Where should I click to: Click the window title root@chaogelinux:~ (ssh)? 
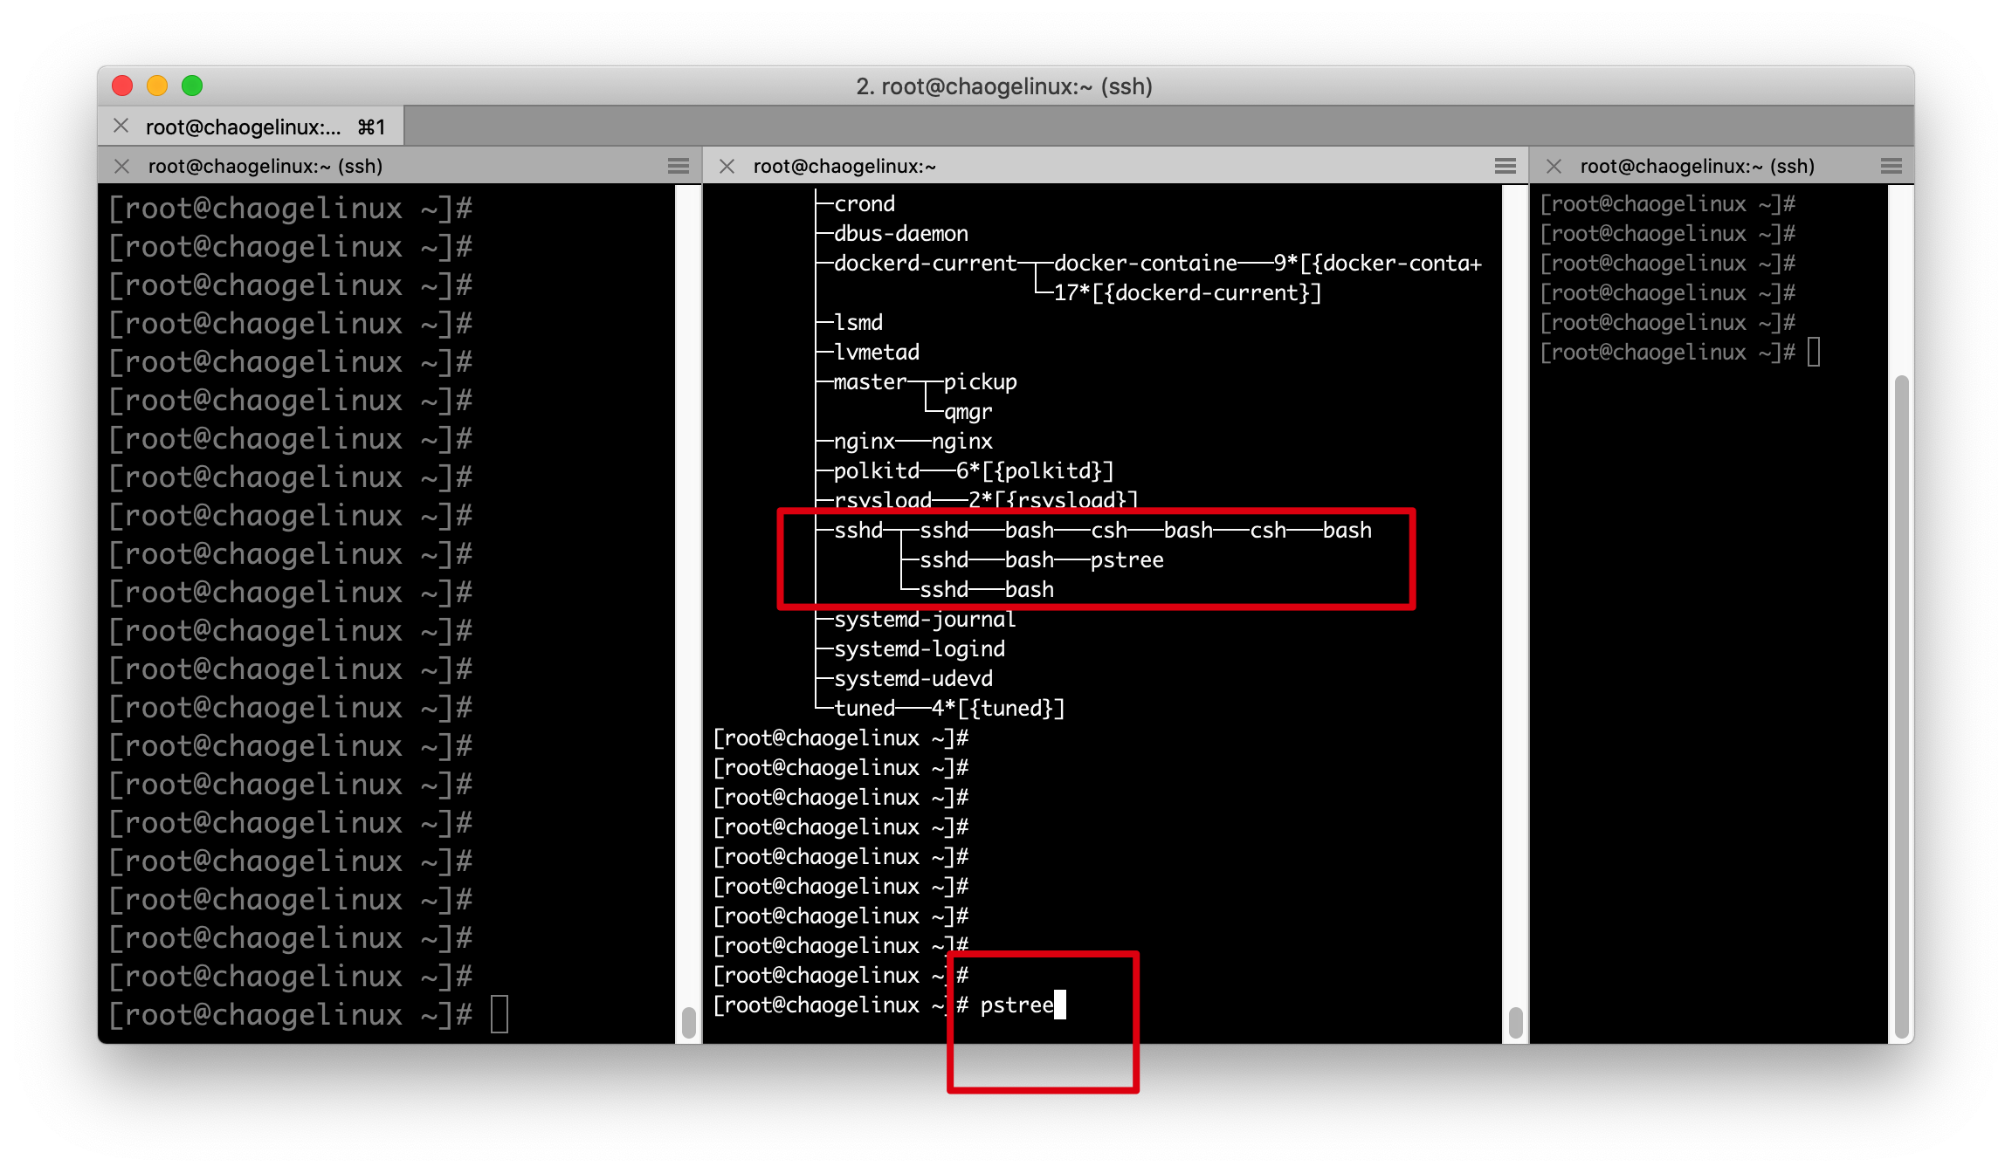pyautogui.click(x=1004, y=86)
